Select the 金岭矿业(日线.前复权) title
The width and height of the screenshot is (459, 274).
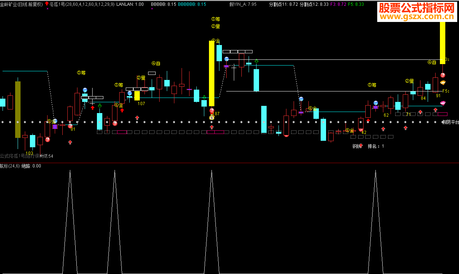point(21,4)
